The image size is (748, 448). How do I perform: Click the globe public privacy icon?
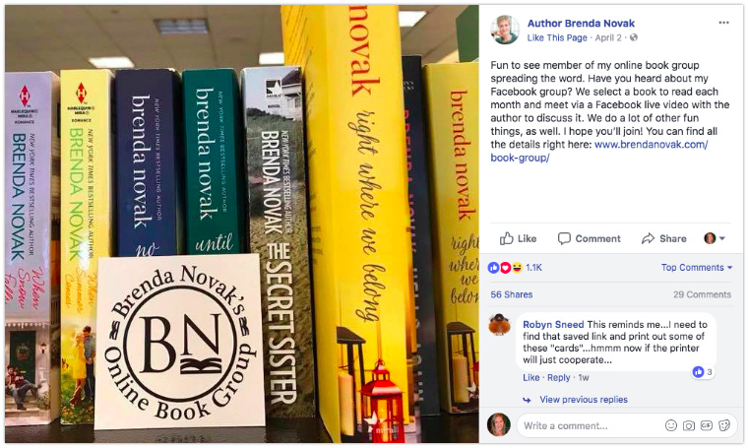click(x=634, y=37)
